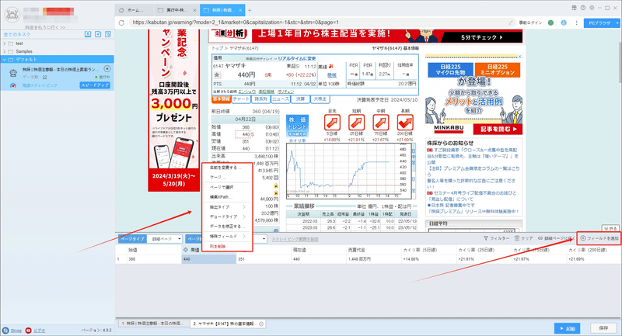The image size is (622, 336).
Task: Click the blue 起動 start button
Action: pos(568,328)
